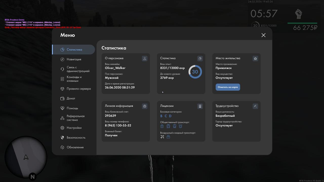Click the Лицензии card heading
The width and height of the screenshot is (324, 182).
pos(167,106)
